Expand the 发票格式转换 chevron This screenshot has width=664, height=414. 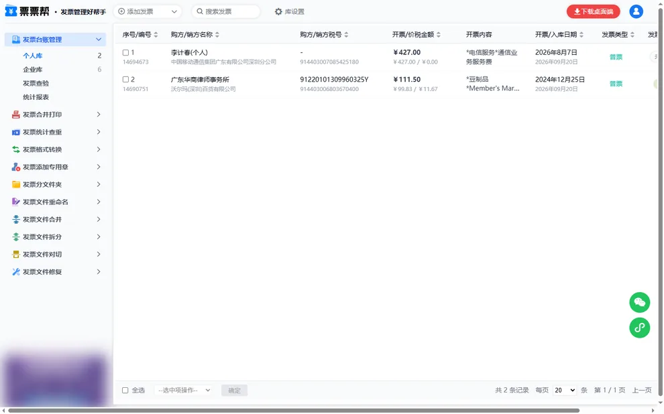coord(99,149)
